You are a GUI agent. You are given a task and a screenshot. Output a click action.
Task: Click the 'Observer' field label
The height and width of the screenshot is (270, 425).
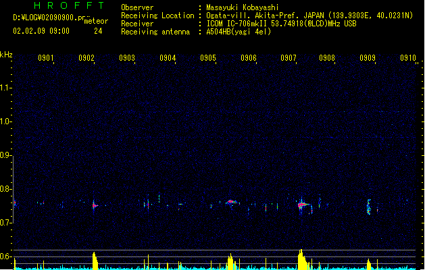coord(137,7)
